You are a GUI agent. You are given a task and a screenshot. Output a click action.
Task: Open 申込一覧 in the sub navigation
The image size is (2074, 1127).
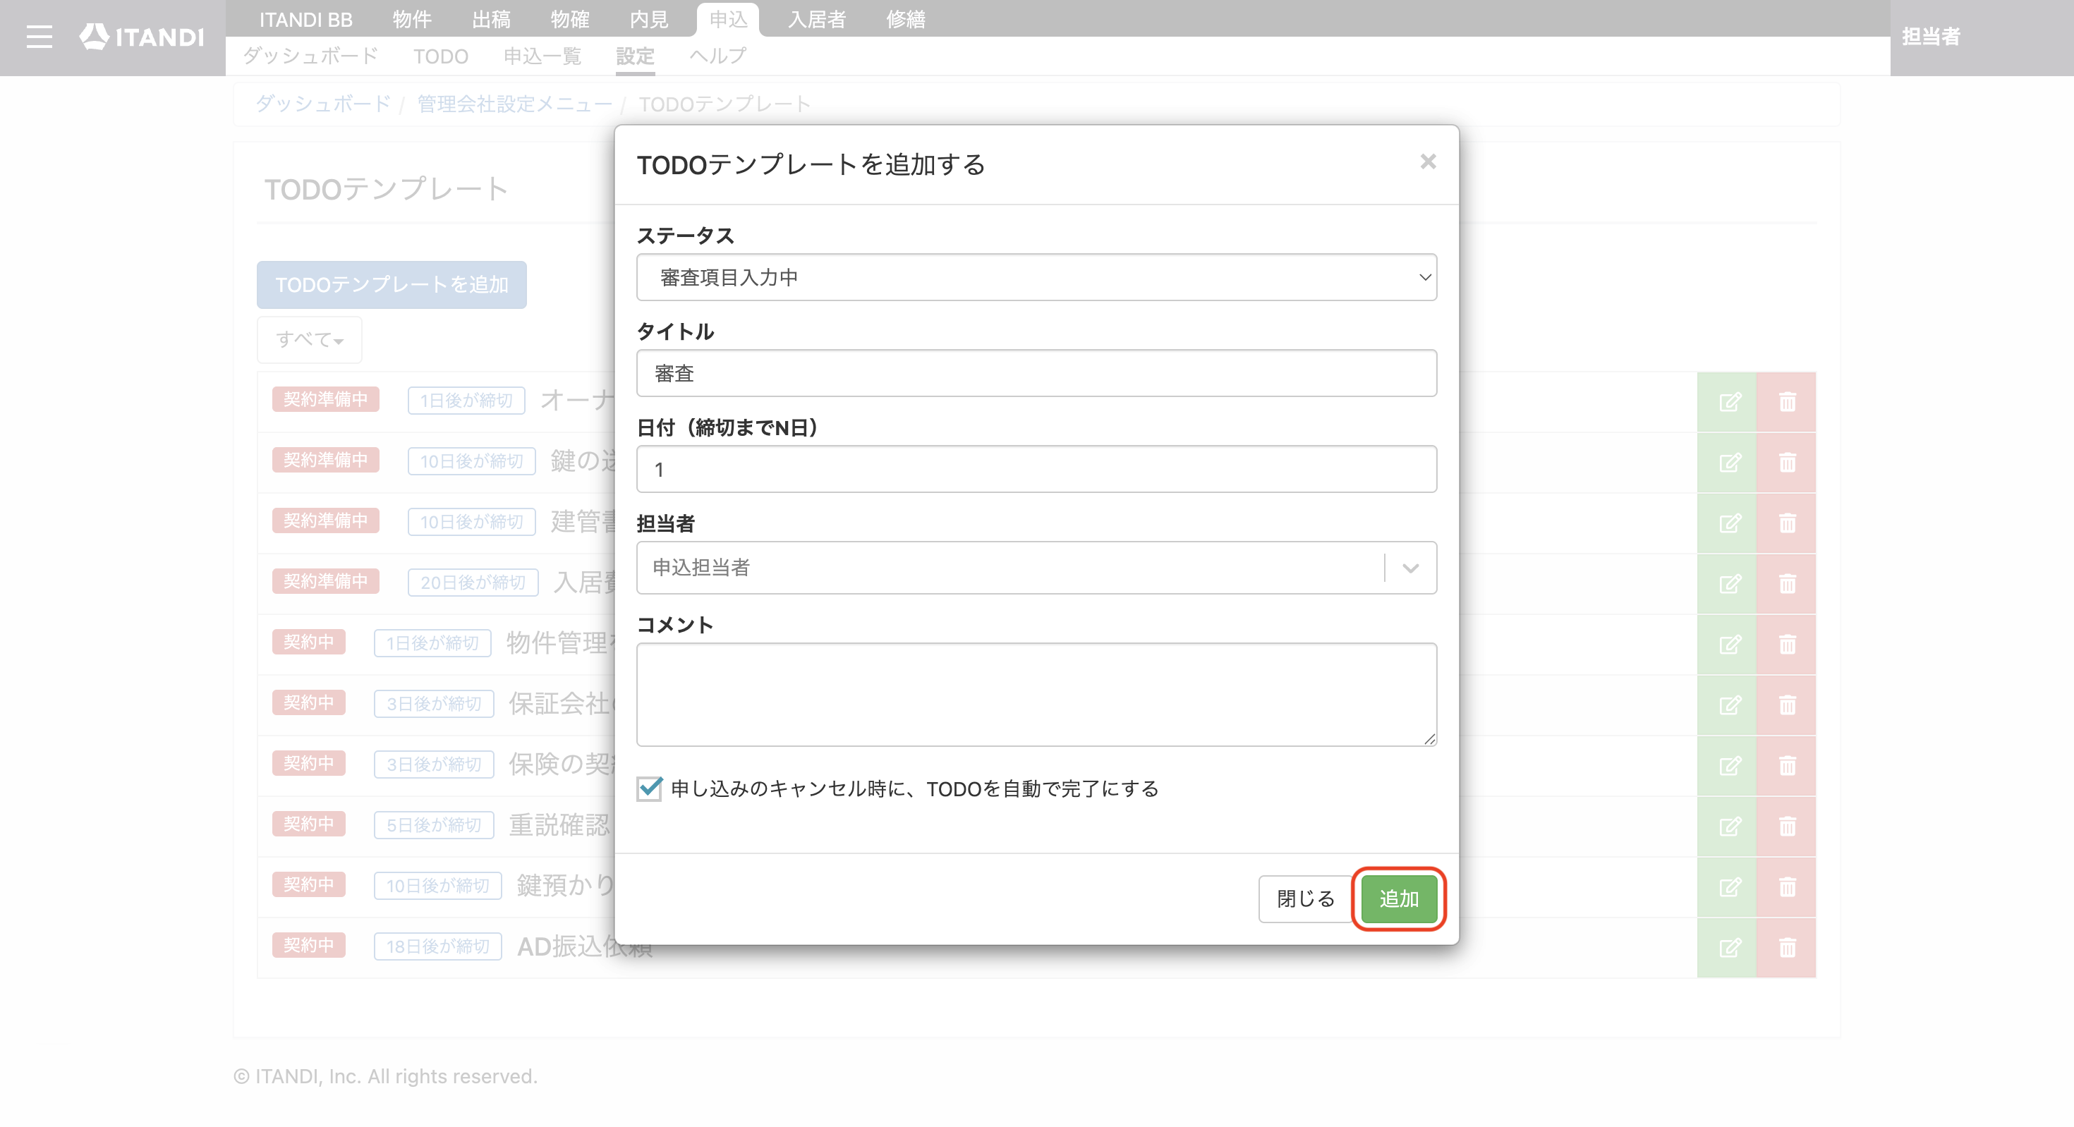[x=542, y=56]
